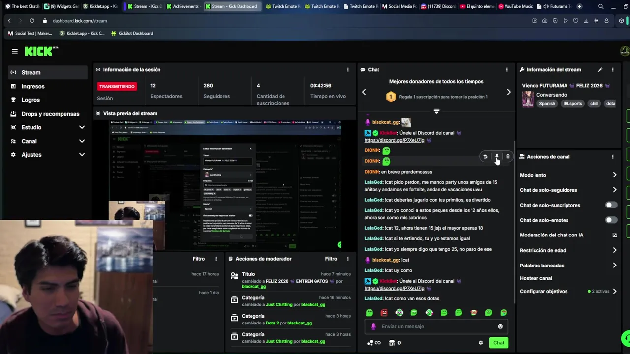Insert the red angry face emote

tap(384, 313)
